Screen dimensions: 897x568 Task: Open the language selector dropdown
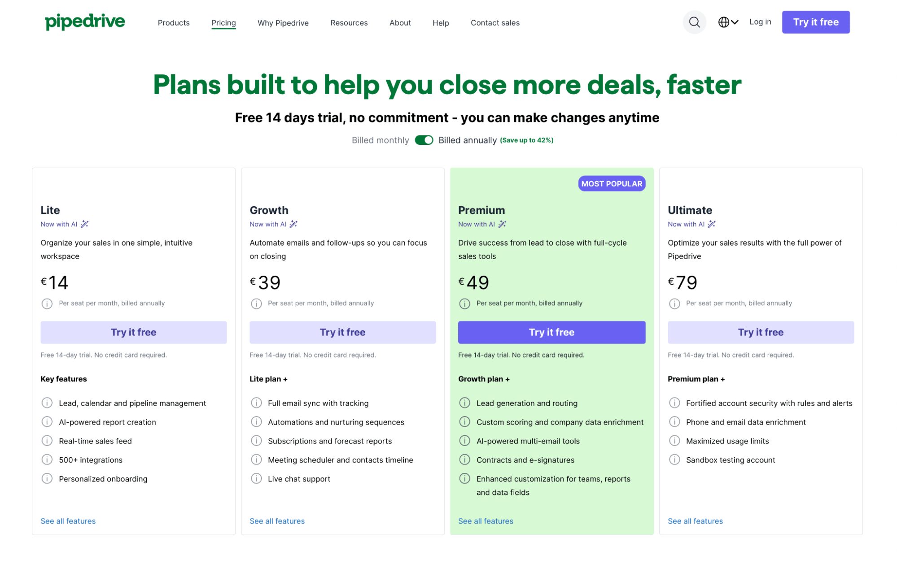click(x=728, y=22)
